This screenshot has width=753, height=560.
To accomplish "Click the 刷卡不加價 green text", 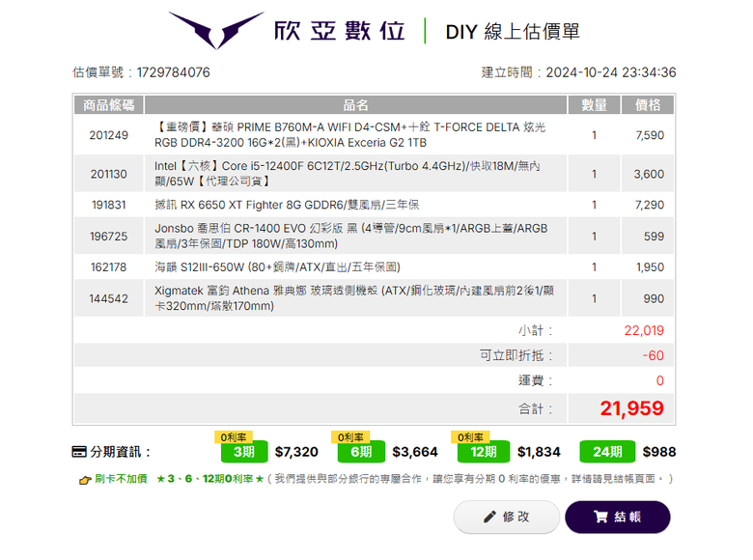I will click(x=121, y=479).
